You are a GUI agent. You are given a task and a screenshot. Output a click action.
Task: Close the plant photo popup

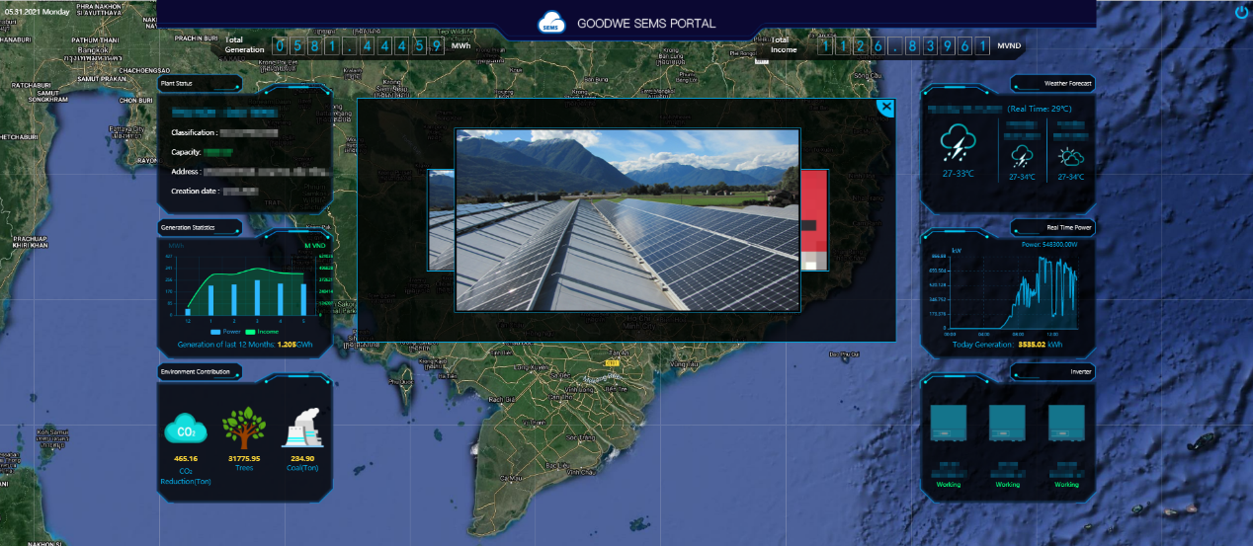tap(885, 107)
